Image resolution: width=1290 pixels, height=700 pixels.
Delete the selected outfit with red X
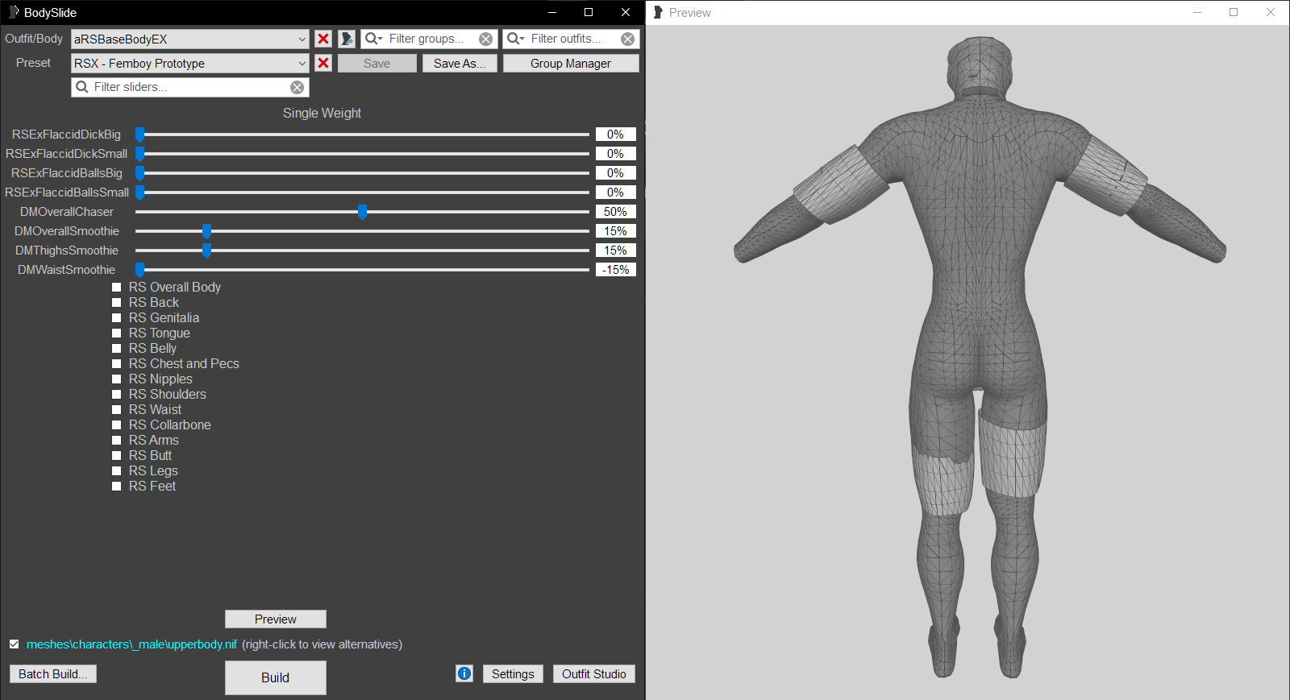tap(323, 39)
